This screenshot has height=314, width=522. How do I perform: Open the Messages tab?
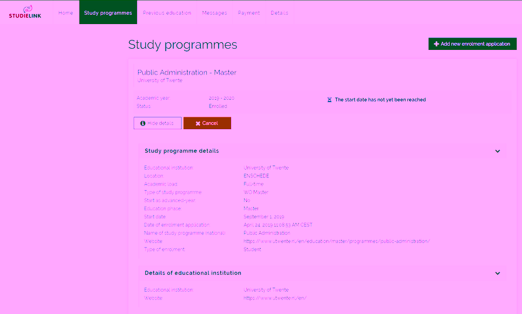pos(215,13)
